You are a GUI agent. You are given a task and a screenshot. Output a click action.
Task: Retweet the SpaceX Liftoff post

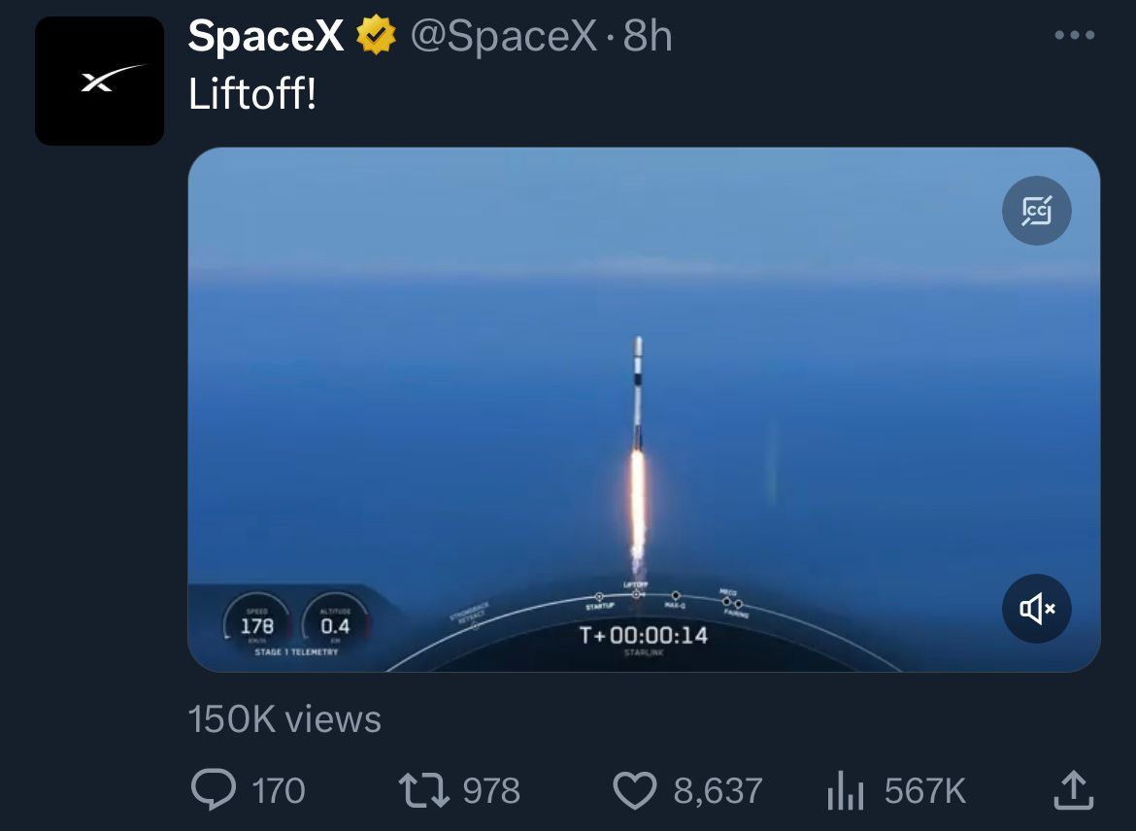pos(424,790)
